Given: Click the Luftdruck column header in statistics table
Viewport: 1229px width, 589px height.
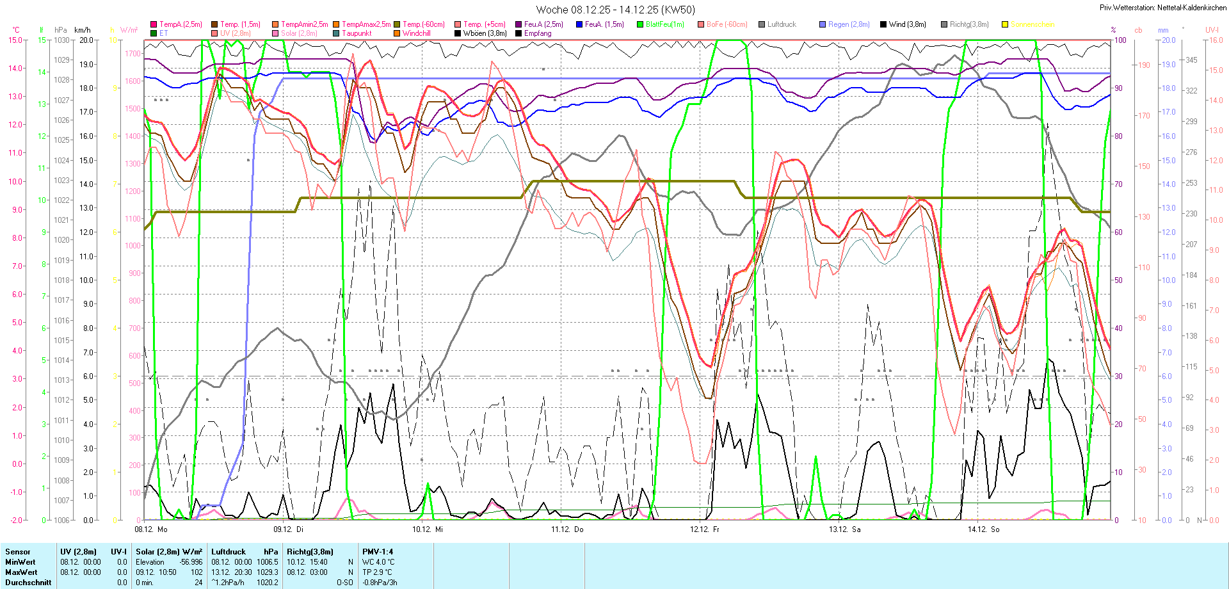Looking at the screenshot, I should [229, 552].
